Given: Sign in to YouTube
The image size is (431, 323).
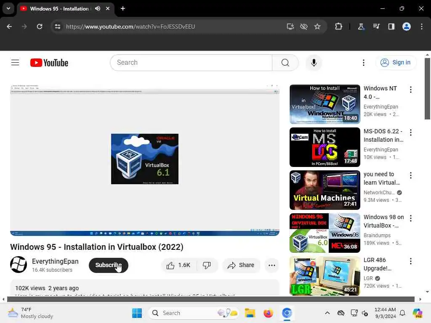Looking at the screenshot, I should pyautogui.click(x=396, y=63).
